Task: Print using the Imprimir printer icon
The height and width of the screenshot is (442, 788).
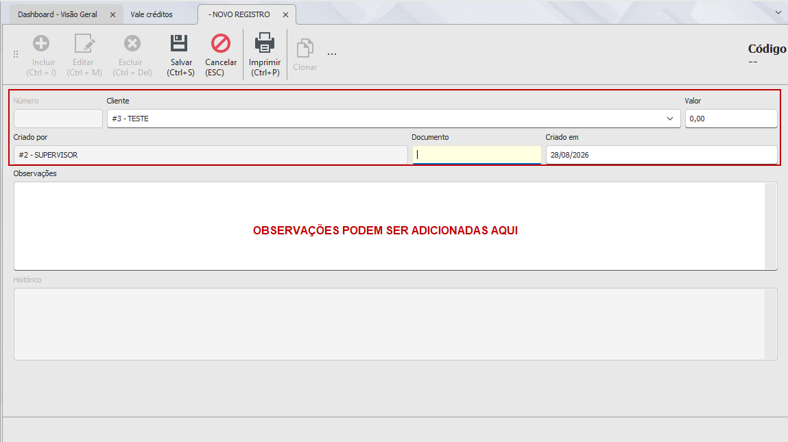Action: pos(265,43)
